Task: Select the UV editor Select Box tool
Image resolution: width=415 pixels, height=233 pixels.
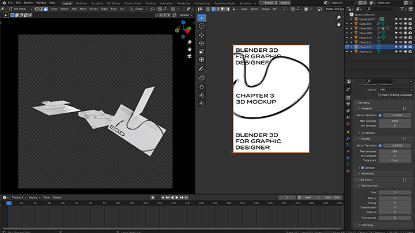Action: [202, 18]
